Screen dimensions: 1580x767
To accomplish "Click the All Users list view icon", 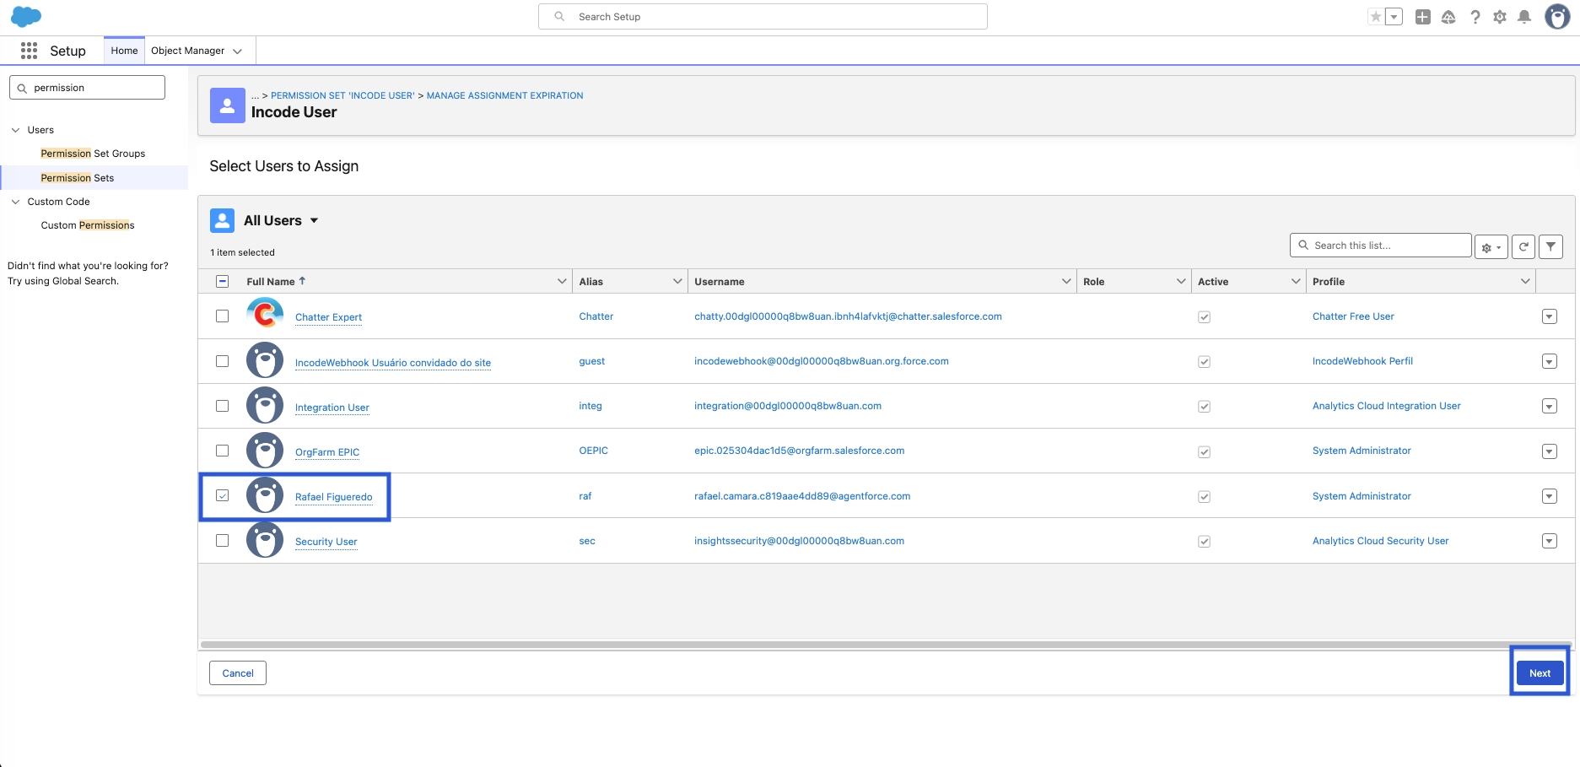I will coord(222,220).
